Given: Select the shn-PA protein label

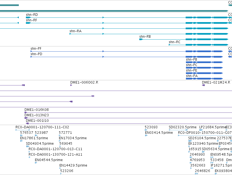Looking at the screenshot, I should pos(192,76).
